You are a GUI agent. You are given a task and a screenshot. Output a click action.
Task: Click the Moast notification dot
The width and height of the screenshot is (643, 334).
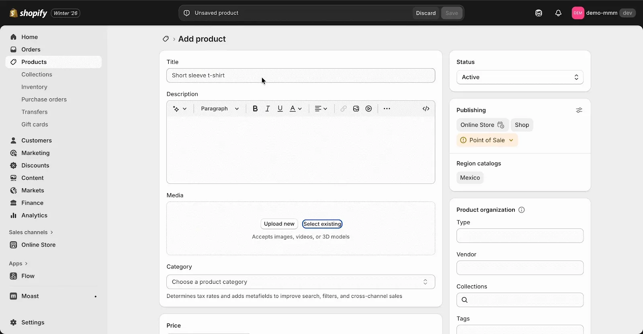96,297
